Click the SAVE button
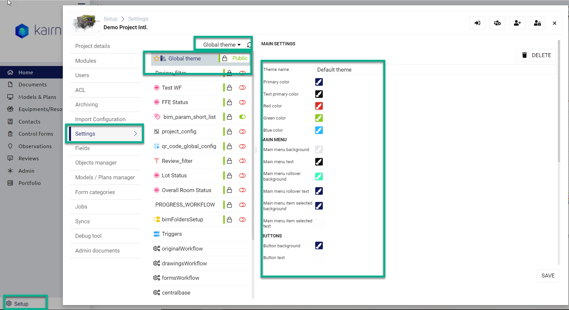The height and width of the screenshot is (310, 569). pyautogui.click(x=548, y=276)
